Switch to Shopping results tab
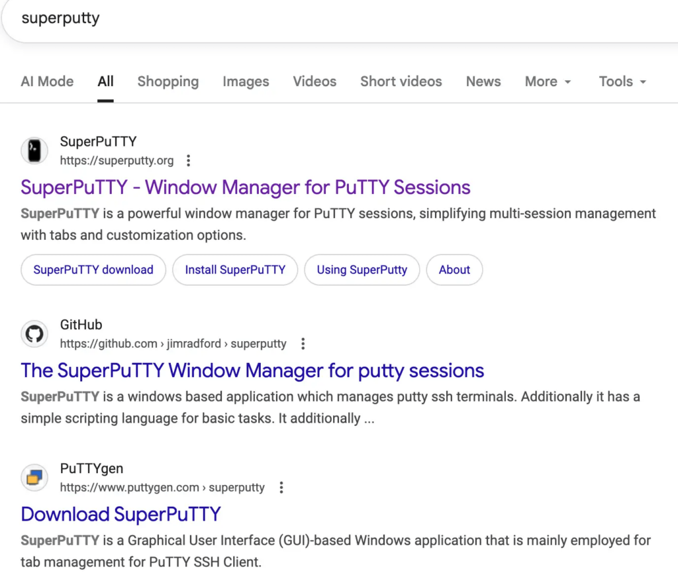The width and height of the screenshot is (678, 581). tap(168, 81)
